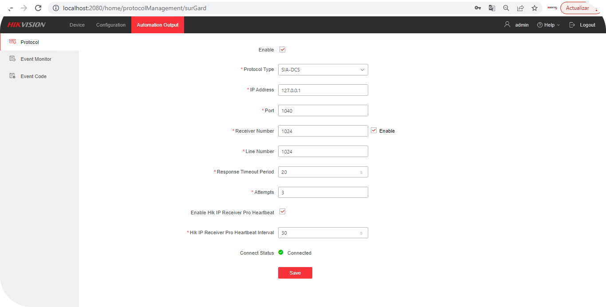Click the Save button

(295, 272)
